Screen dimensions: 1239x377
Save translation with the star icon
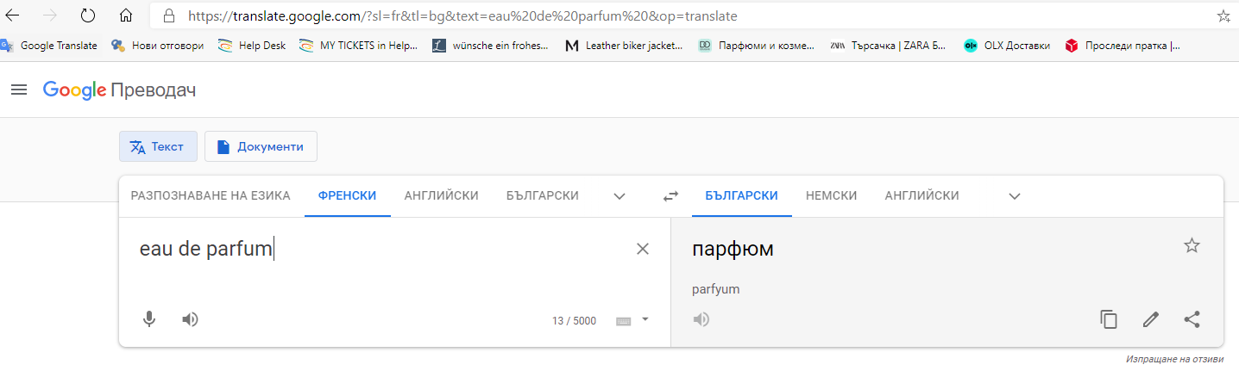pos(1192,246)
